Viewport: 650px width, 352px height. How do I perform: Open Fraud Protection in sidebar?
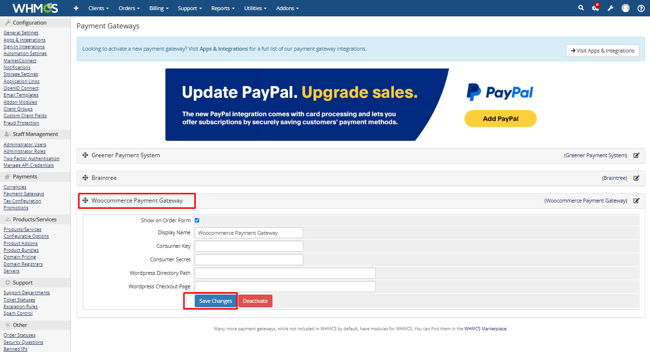pyautogui.click(x=21, y=123)
